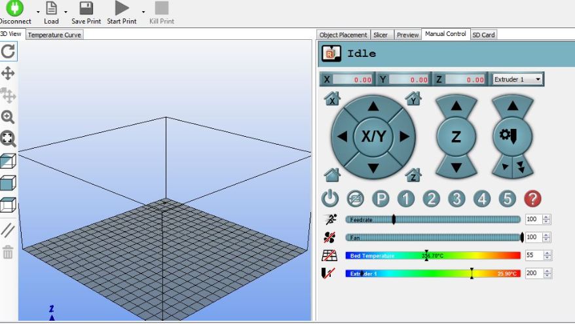Open the Start Print dropdown arrow

pyautogui.click(x=143, y=12)
